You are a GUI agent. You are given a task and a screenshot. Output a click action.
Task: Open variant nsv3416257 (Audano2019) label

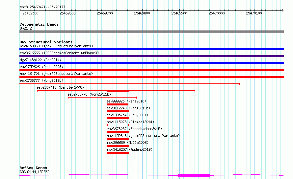(x=130, y=149)
